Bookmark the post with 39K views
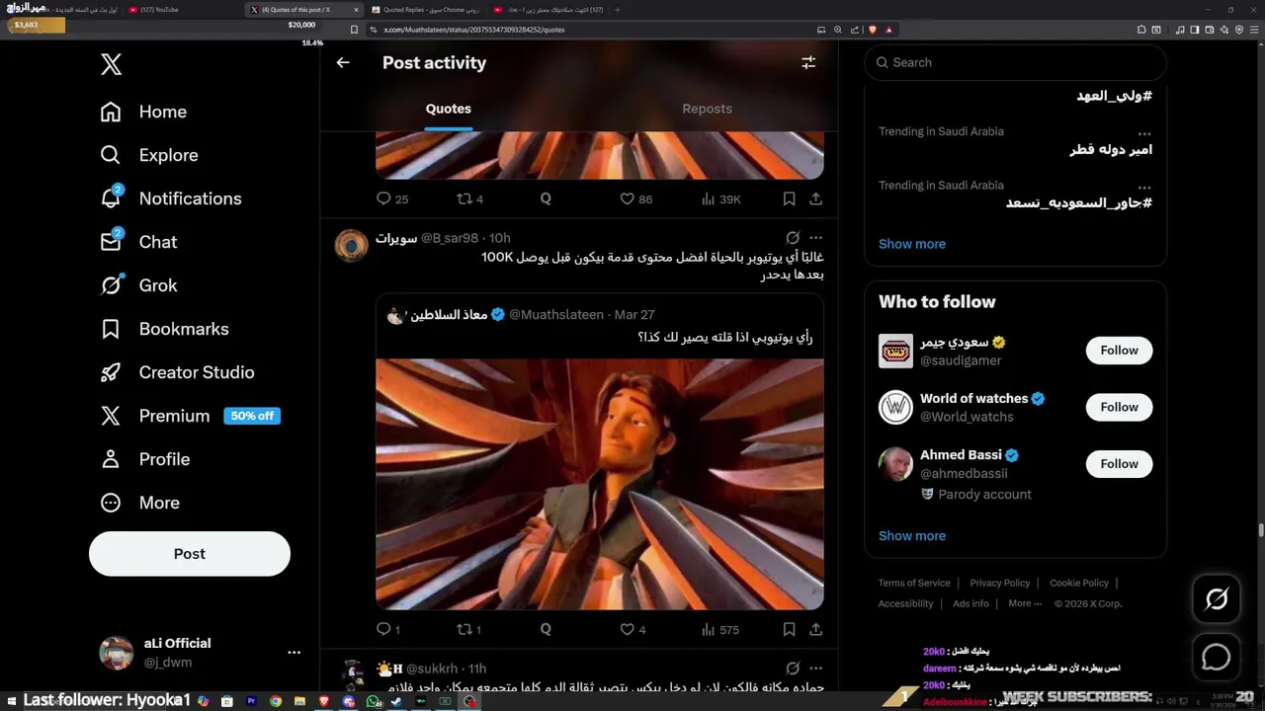This screenshot has height=711, width=1265. click(x=789, y=198)
